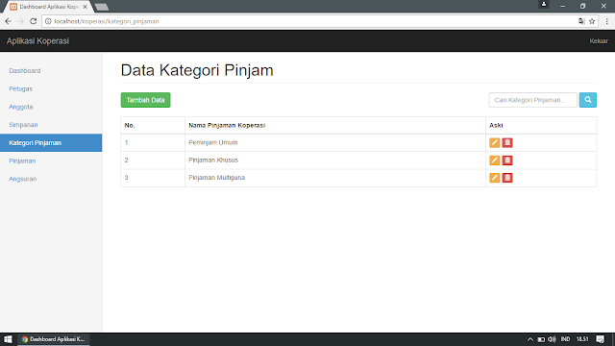Image resolution: width=615 pixels, height=346 pixels.
Task: Open Dashboard in the sidebar
Action: click(25, 70)
